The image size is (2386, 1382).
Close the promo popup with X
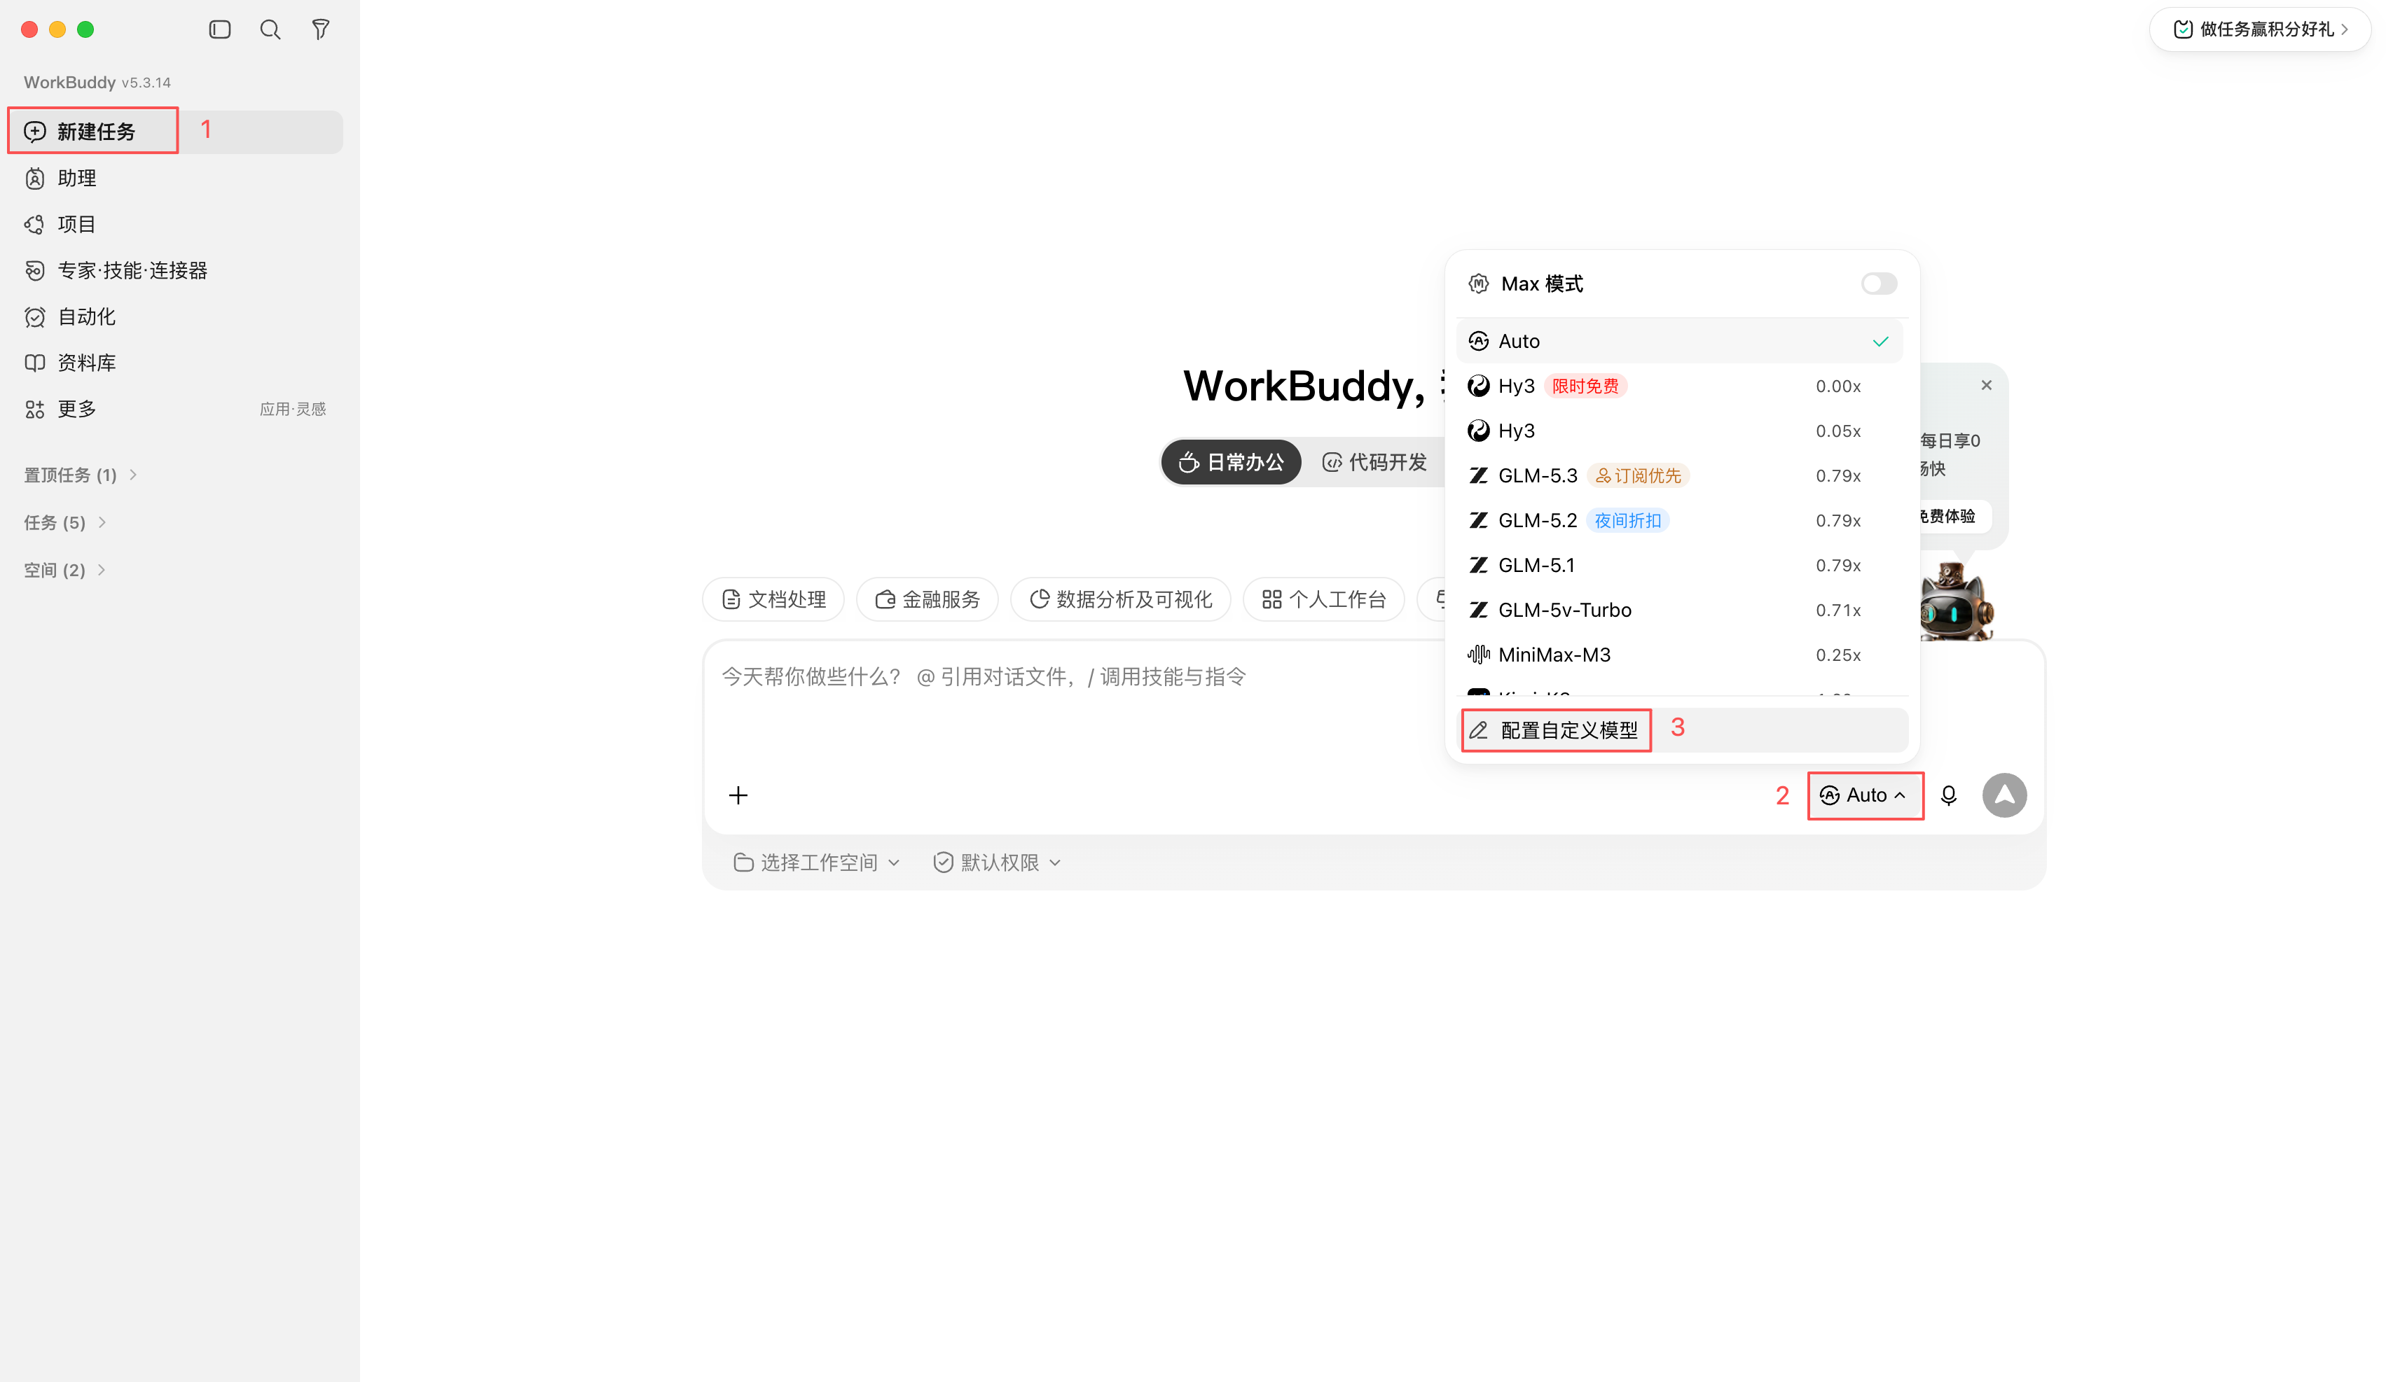(x=1987, y=386)
